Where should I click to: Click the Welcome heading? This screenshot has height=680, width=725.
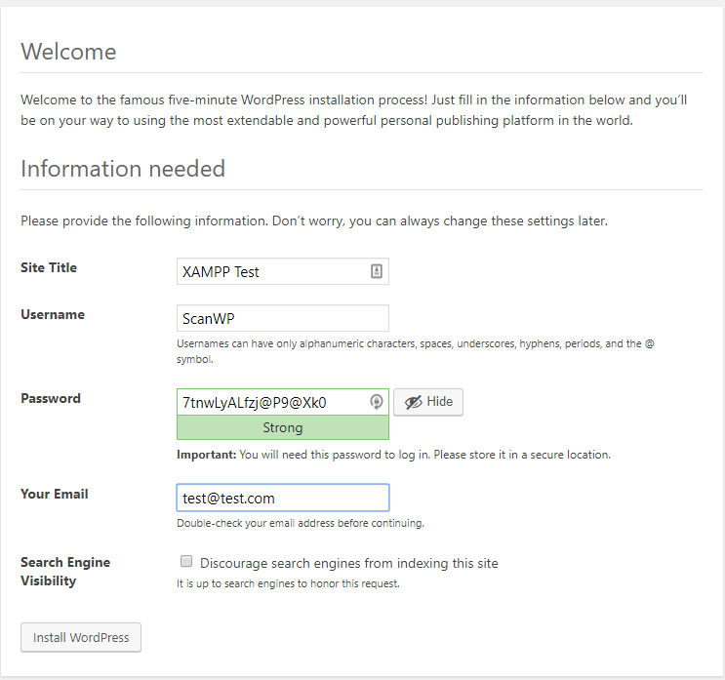68,52
